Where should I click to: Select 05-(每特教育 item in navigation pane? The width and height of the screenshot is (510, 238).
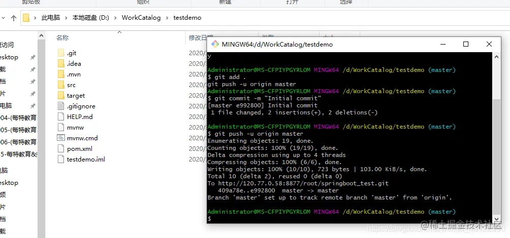19,130
